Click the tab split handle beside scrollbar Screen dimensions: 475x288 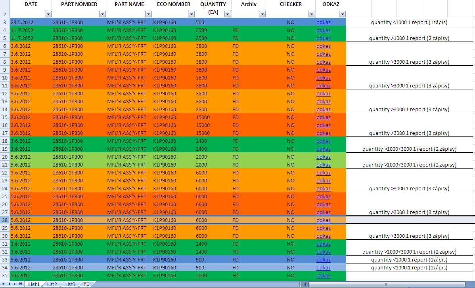(301, 284)
